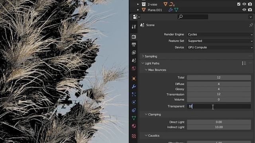Open the Object Data green triangle tab
This screenshot has width=255, height=143.
pyautogui.click(x=134, y=118)
